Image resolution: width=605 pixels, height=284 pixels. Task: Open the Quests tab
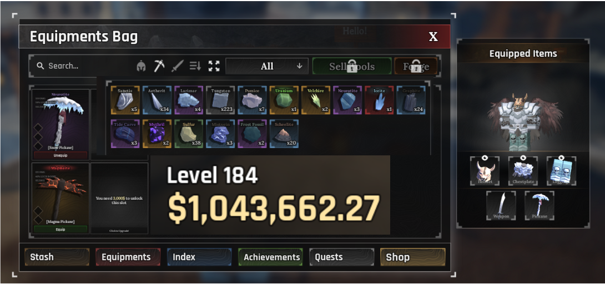[x=342, y=257]
